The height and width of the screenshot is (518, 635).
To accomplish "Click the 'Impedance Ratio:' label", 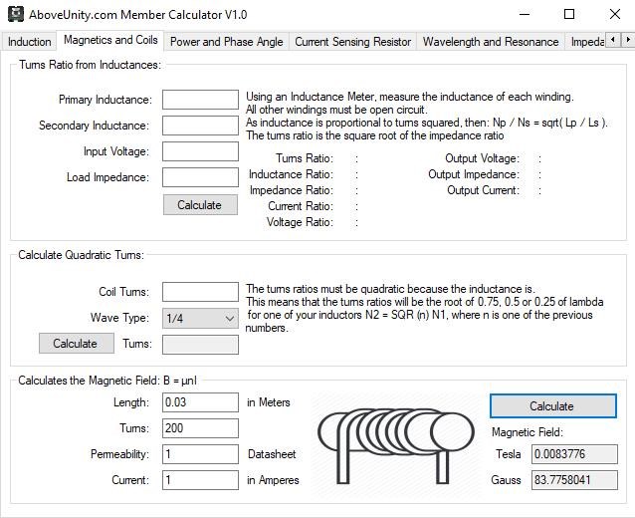I will (292, 190).
